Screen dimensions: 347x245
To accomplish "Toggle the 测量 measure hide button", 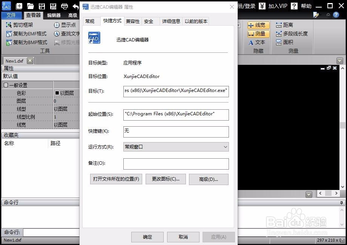I will (258, 34).
